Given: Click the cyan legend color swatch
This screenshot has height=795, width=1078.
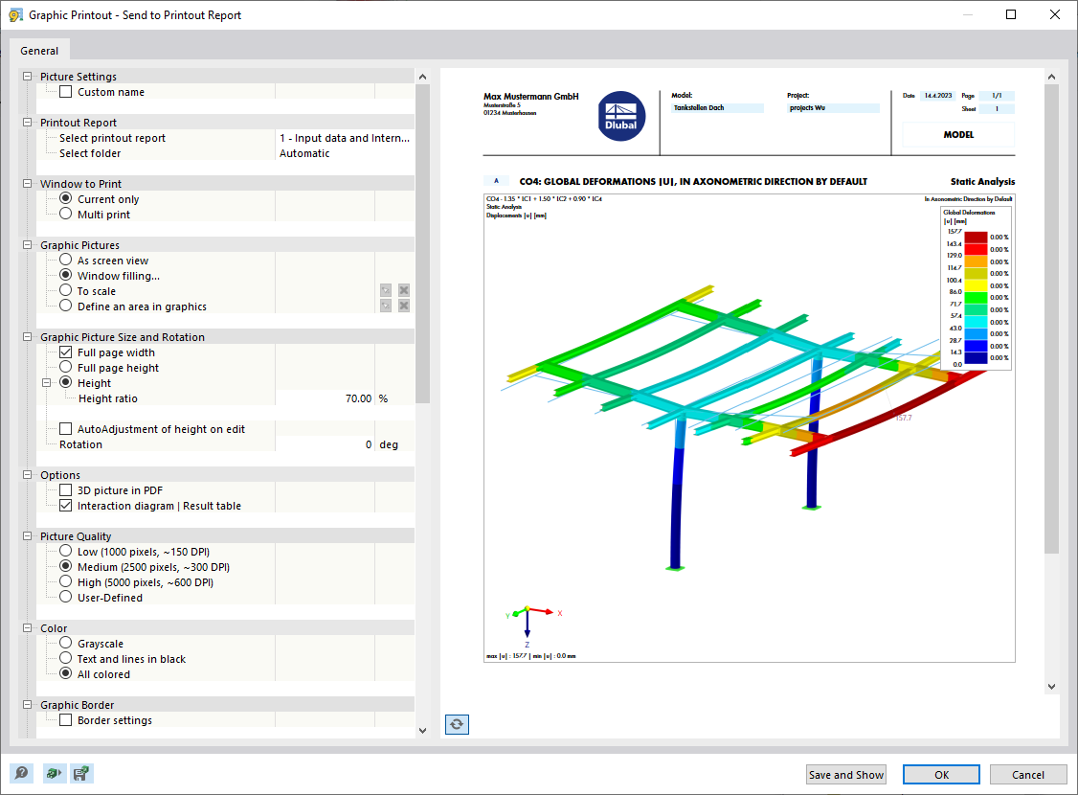Looking at the screenshot, I should (976, 322).
